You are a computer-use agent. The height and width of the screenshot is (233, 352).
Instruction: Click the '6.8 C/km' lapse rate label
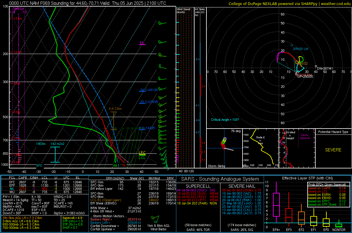(115, 109)
